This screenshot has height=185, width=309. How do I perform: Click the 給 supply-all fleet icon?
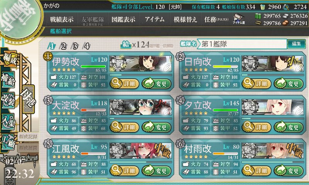(126, 45)
